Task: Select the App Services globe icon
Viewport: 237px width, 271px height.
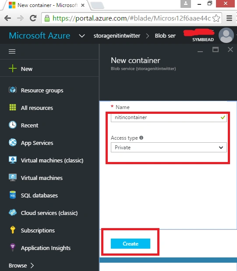Action: click(13, 143)
